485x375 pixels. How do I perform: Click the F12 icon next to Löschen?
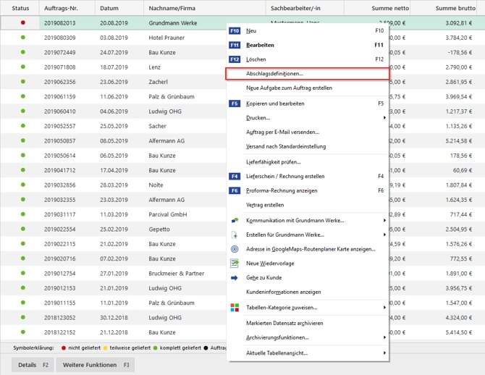(235, 59)
